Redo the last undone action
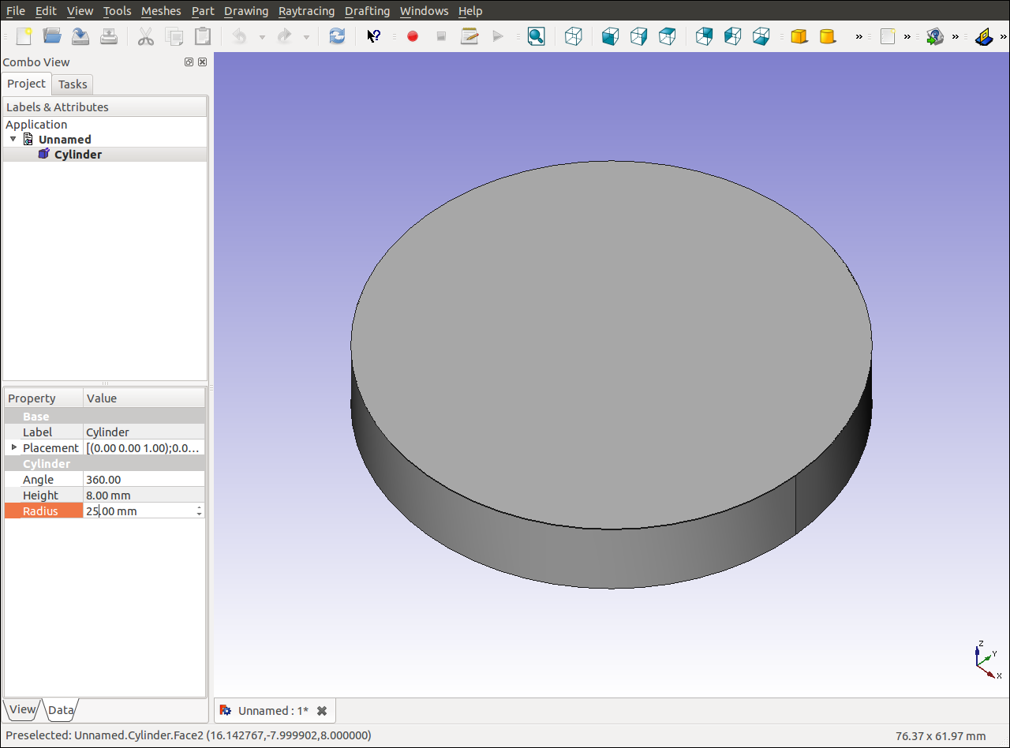Screen dimensions: 1010x748 pos(284,36)
